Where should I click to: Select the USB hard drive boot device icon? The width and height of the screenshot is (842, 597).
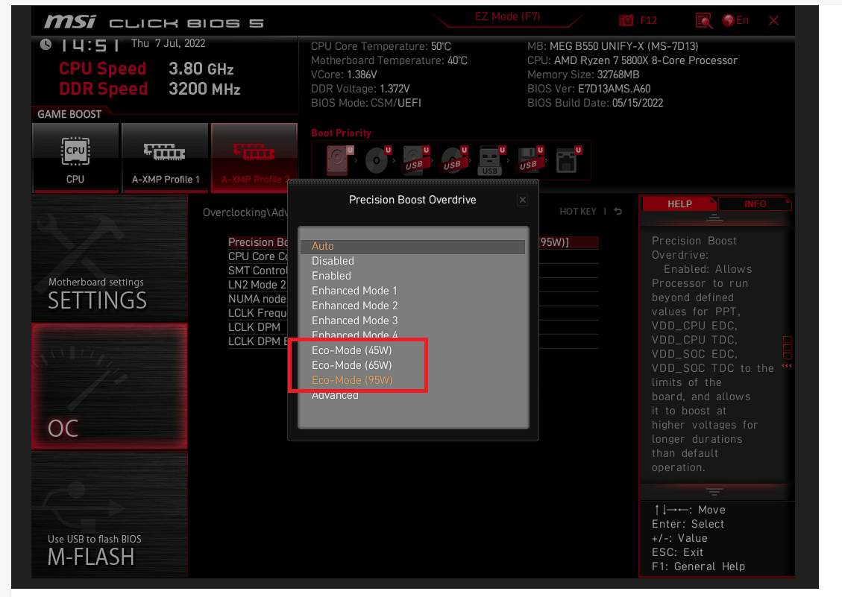click(x=416, y=160)
